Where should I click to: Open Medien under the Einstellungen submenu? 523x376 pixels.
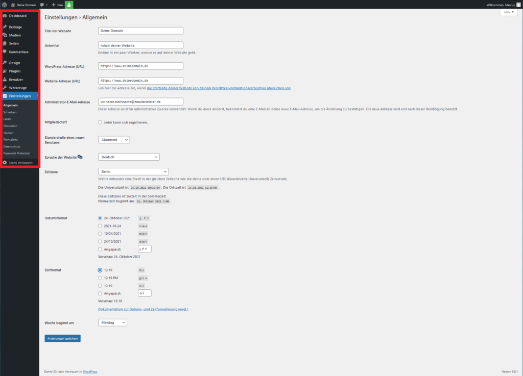pos(8,133)
